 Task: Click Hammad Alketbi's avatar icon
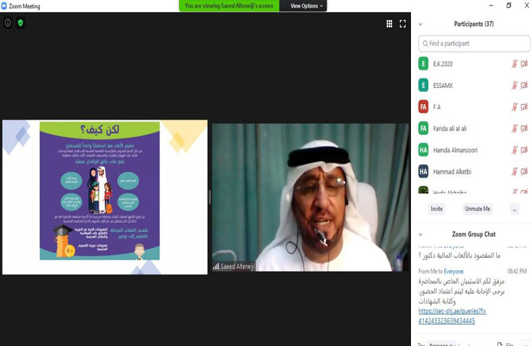coord(423,171)
